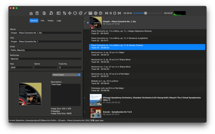This screenshot has height=134, width=215.
Task: Switch to the Info tab
Action: (42, 21)
